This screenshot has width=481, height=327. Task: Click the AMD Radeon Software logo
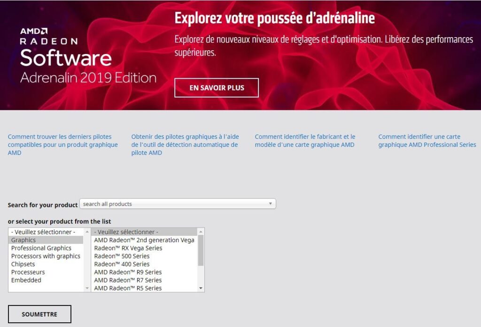click(x=88, y=56)
